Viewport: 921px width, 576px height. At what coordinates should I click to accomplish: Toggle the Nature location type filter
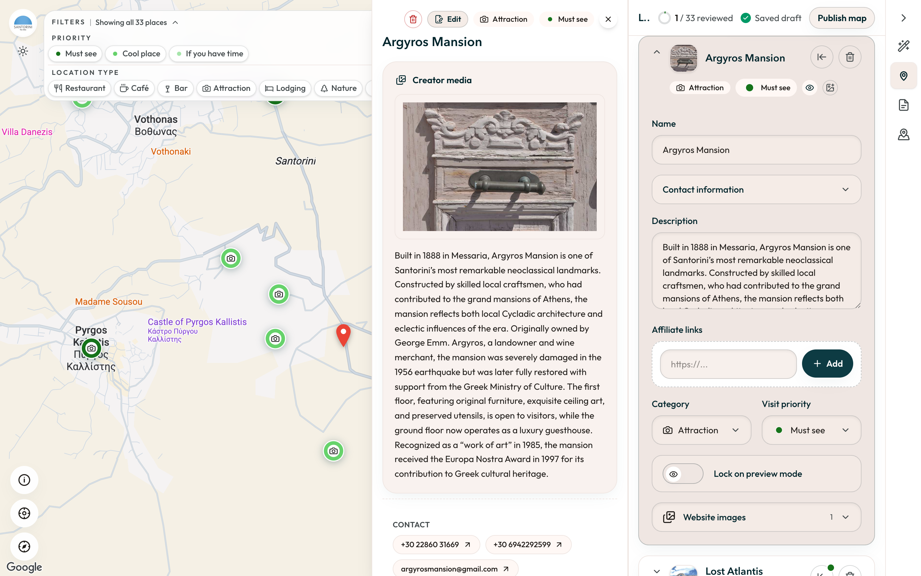coord(338,88)
